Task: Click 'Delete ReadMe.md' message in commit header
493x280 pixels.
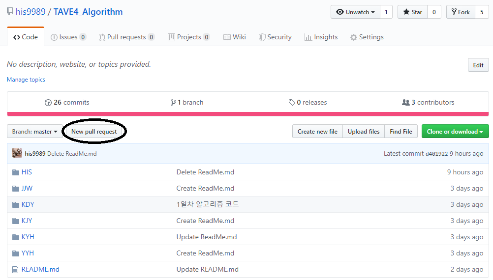Action: pos(72,154)
